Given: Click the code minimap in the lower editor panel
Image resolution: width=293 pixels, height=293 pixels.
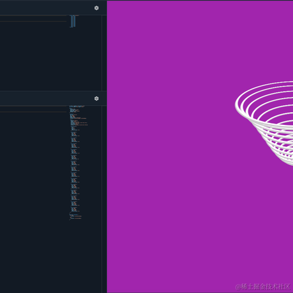Looking at the screenshot, I should pyautogui.click(x=78, y=162).
